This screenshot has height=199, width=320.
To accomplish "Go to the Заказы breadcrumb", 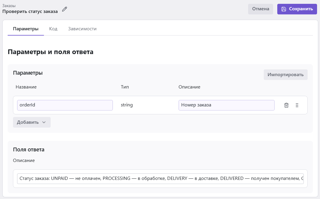I will [9, 6].
